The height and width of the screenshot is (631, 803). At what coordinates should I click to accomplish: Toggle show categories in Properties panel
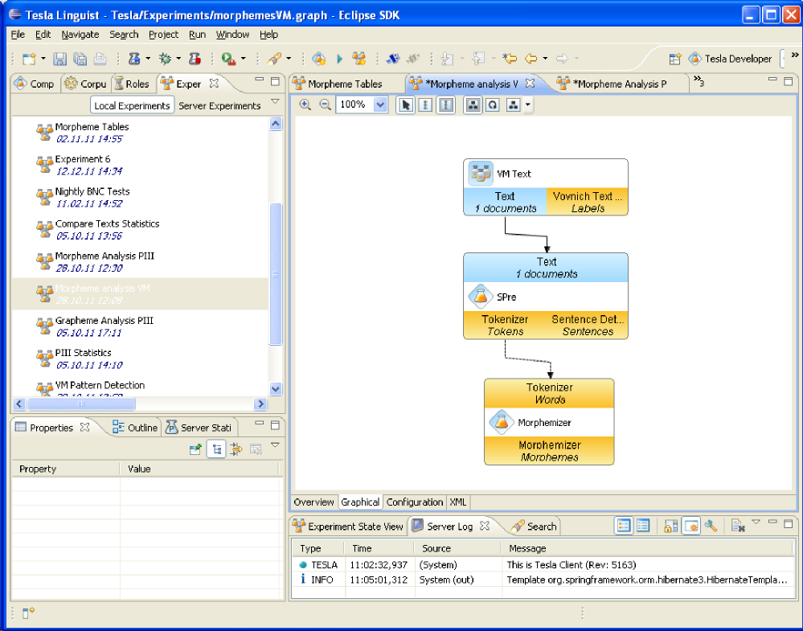(x=215, y=449)
